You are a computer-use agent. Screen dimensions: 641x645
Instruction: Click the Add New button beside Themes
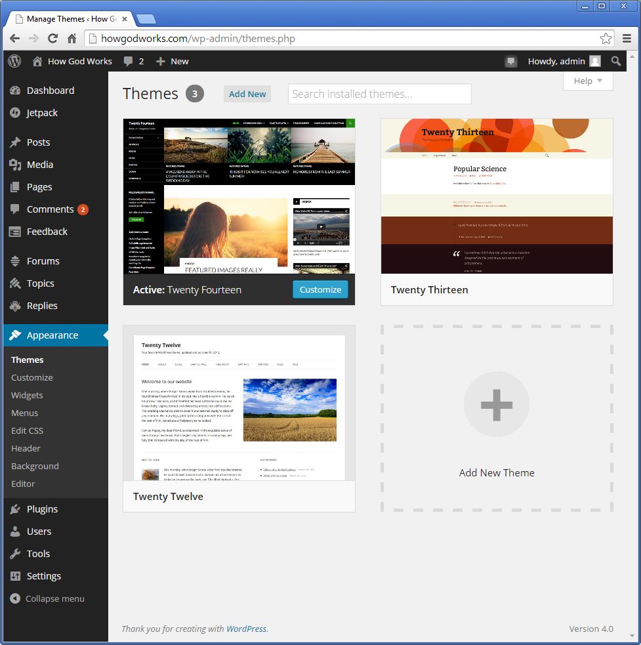[x=247, y=94]
